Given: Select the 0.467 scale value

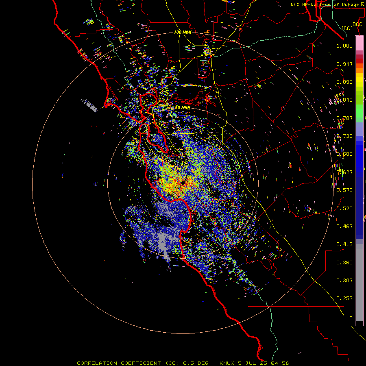Looking at the screenshot, I should click(344, 226).
